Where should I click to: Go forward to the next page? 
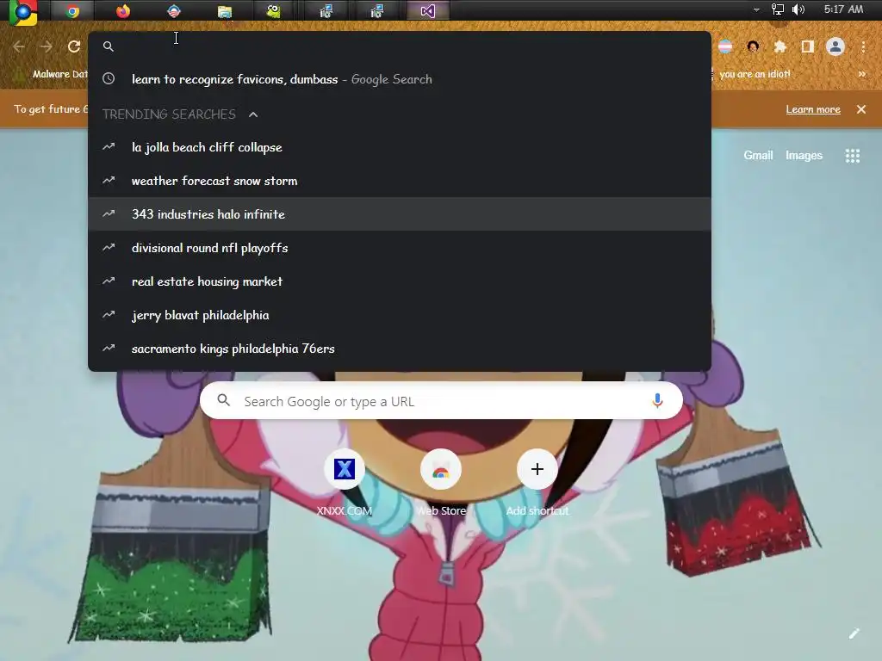(x=47, y=46)
